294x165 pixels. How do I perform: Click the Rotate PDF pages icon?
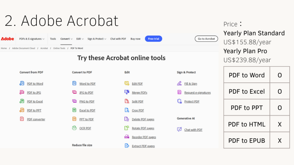127,128
